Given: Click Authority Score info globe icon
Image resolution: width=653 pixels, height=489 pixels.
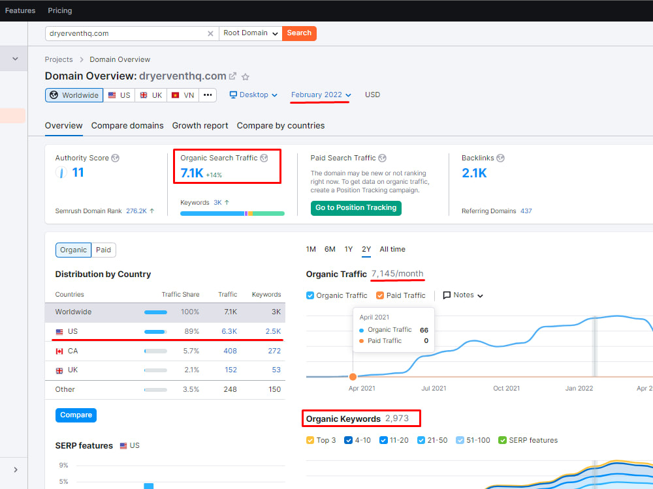Looking at the screenshot, I should (116, 158).
